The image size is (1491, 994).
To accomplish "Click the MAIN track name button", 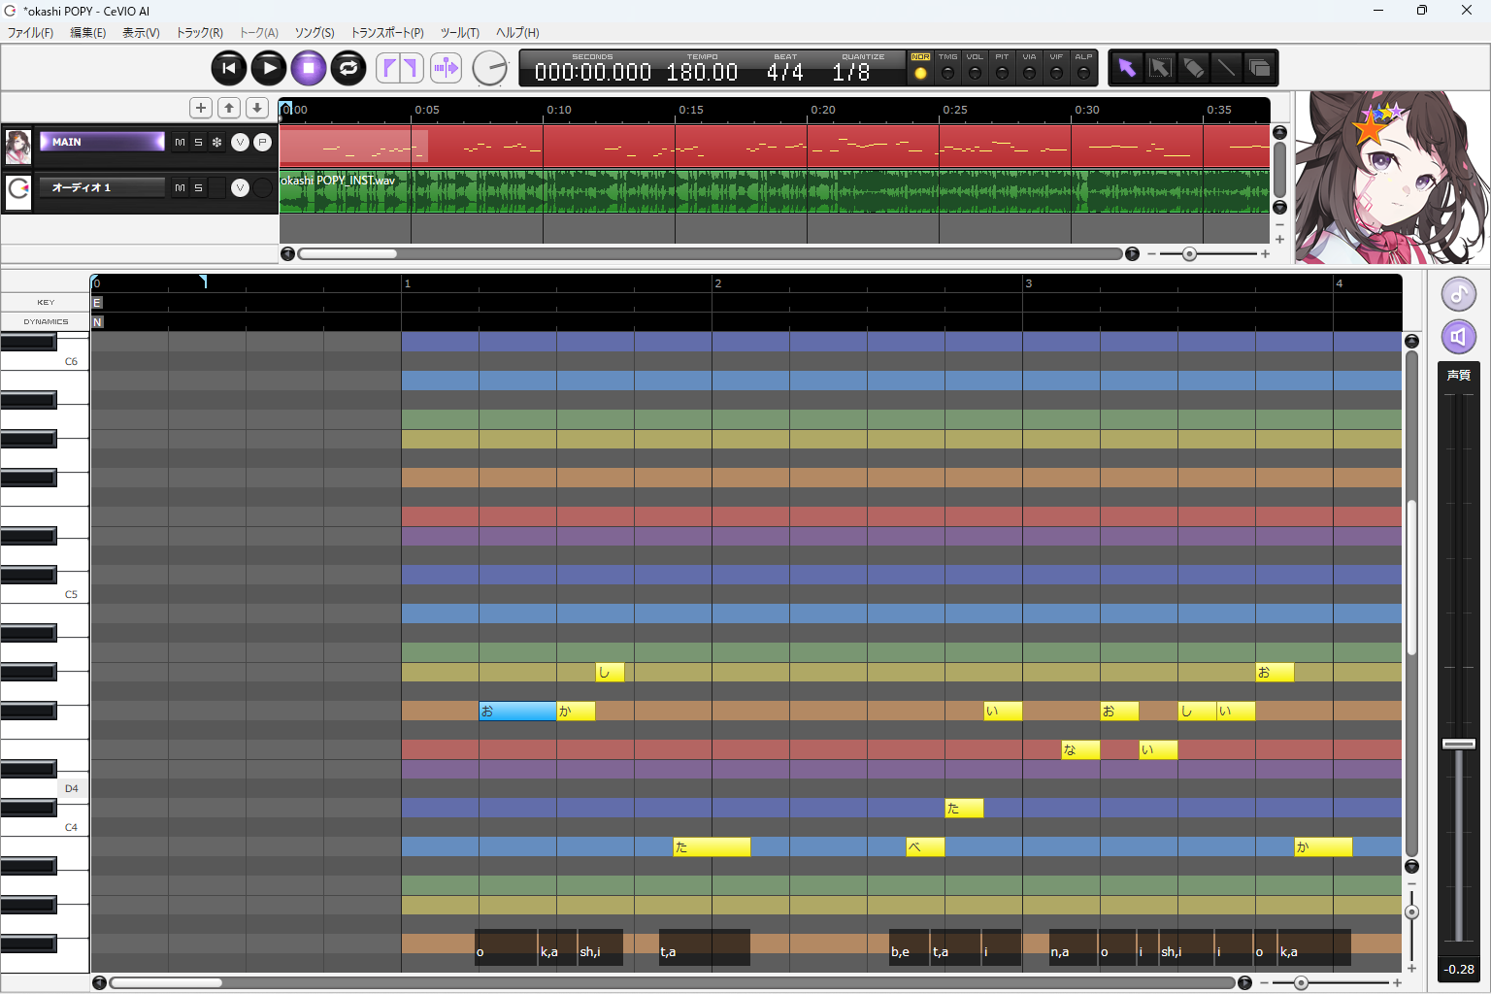I will click(x=102, y=143).
